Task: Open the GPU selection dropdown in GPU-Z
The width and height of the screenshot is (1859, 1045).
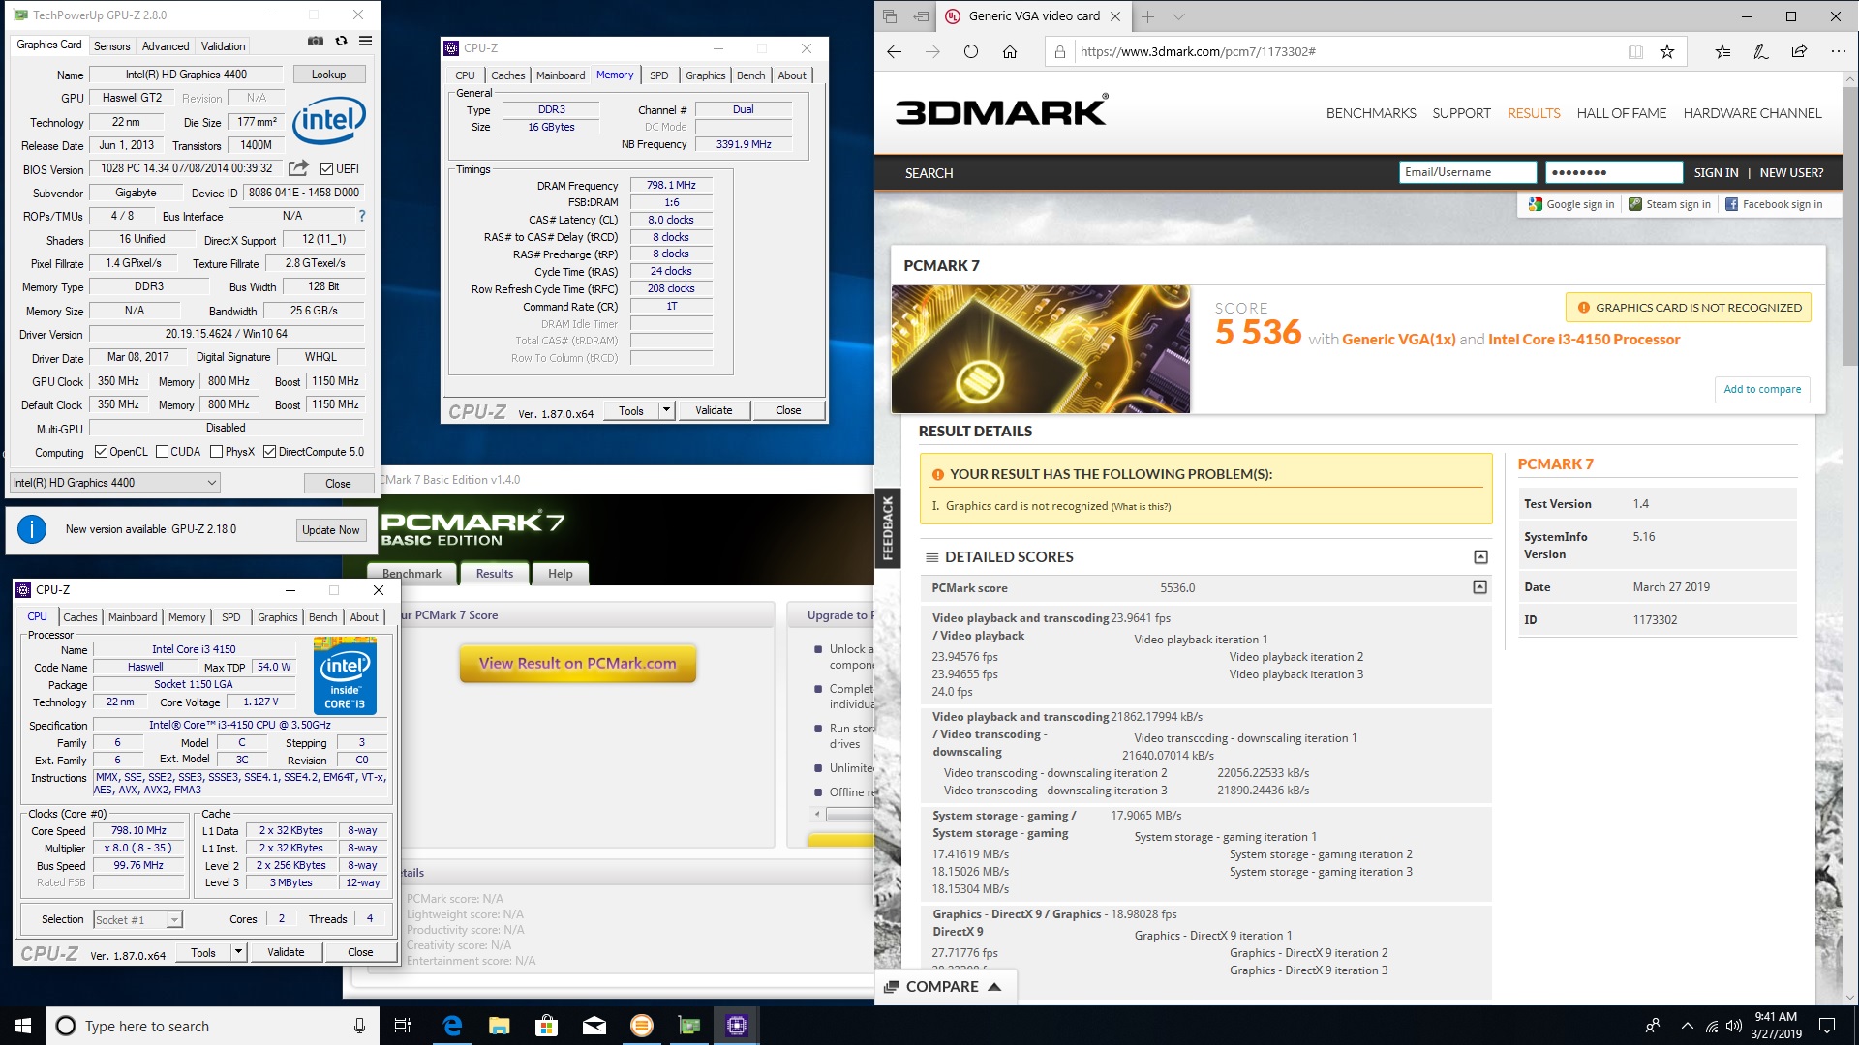Action: pos(115,483)
